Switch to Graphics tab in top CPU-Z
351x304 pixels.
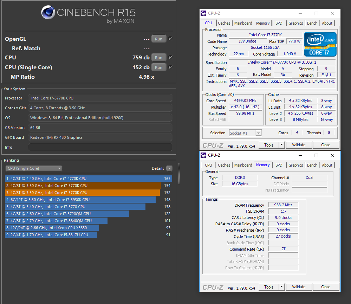click(x=295, y=23)
